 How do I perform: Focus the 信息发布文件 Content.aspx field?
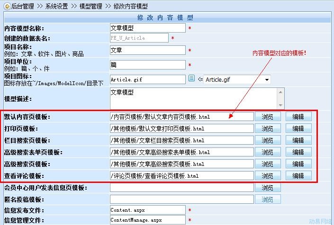tap(147, 209)
